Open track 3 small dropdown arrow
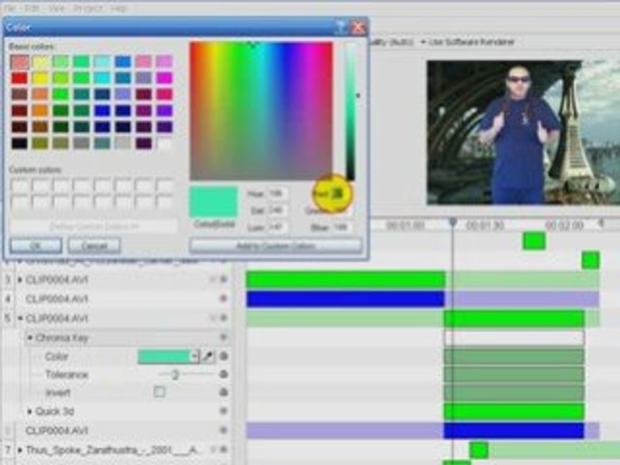The width and height of the screenshot is (620, 465). (212, 280)
